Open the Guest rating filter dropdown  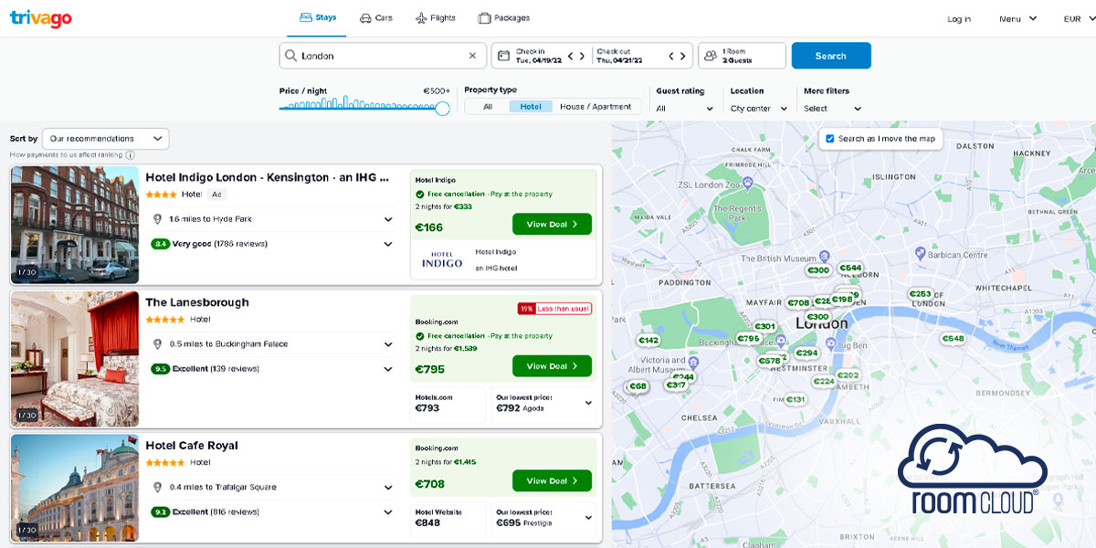(685, 109)
